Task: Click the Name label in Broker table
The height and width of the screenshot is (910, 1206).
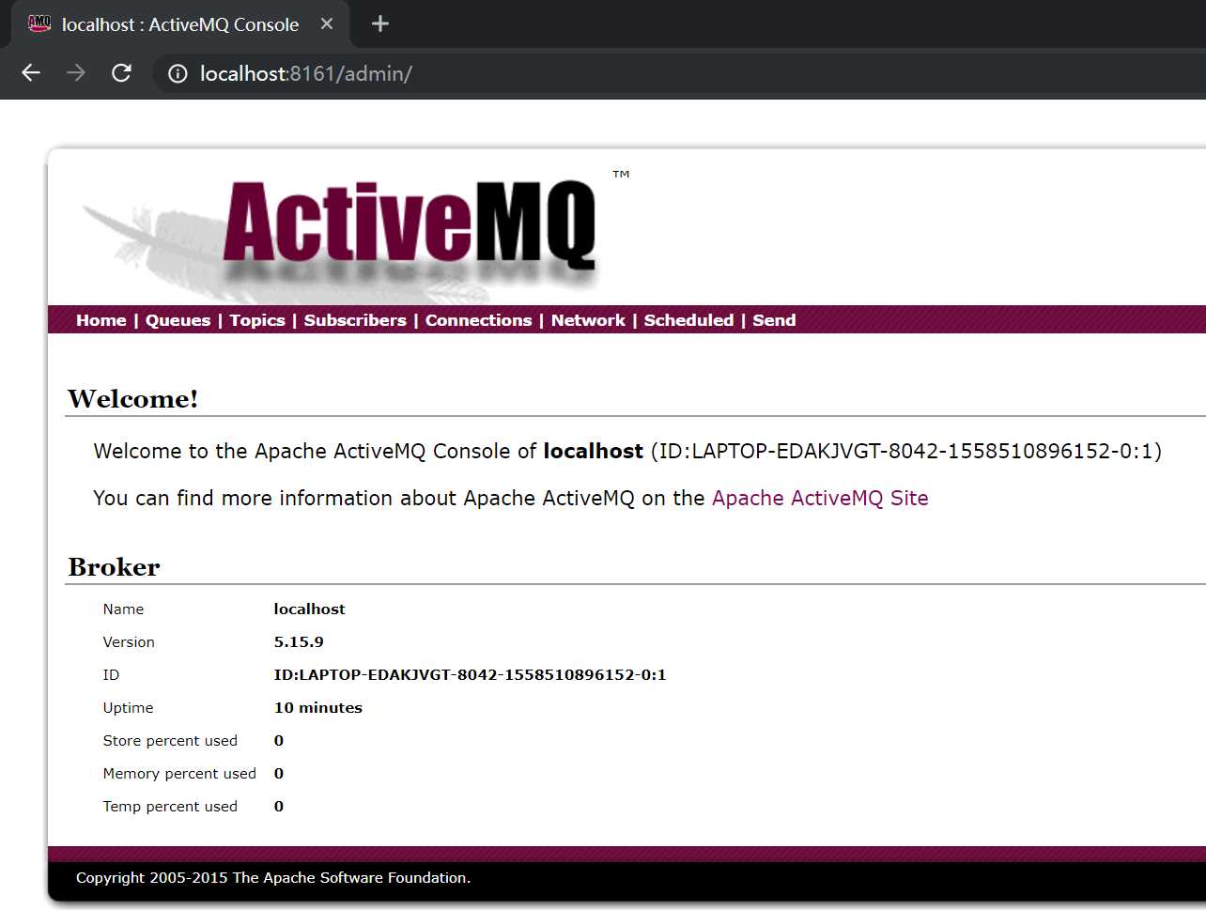Action: (x=123, y=609)
